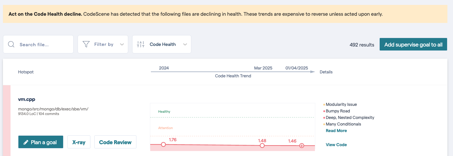
Task: Open Code Review for vm.cpp
Action: click(x=115, y=142)
